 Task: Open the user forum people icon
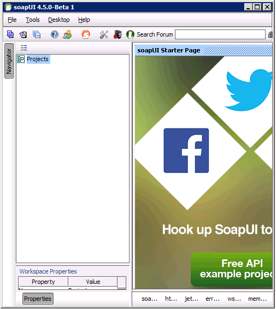[x=67, y=34]
